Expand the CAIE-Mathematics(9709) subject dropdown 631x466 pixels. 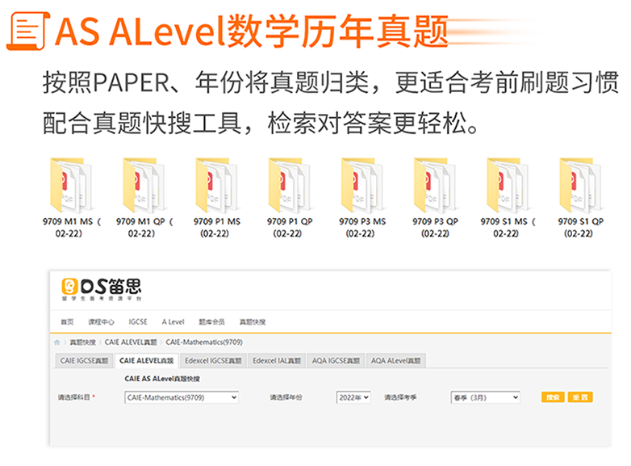182,397
